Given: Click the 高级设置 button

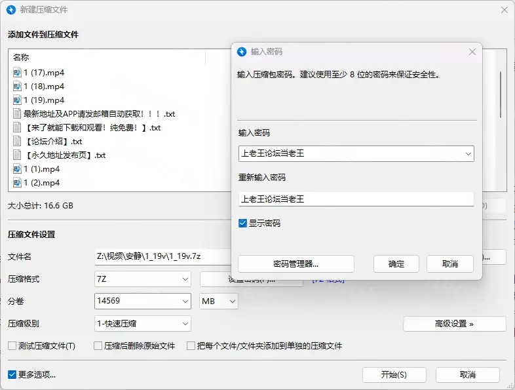Looking at the screenshot, I should pyautogui.click(x=454, y=323).
